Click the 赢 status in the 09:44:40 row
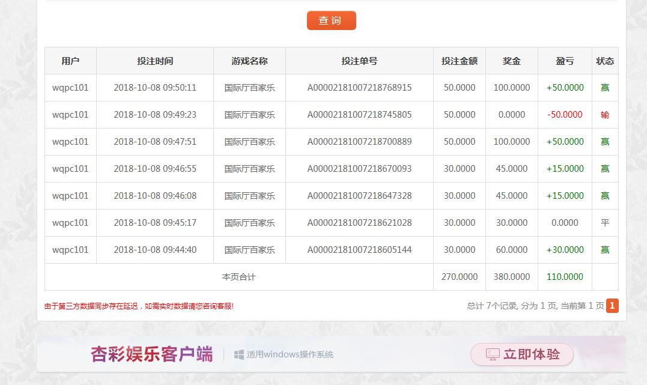This screenshot has width=647, height=385. [x=605, y=250]
